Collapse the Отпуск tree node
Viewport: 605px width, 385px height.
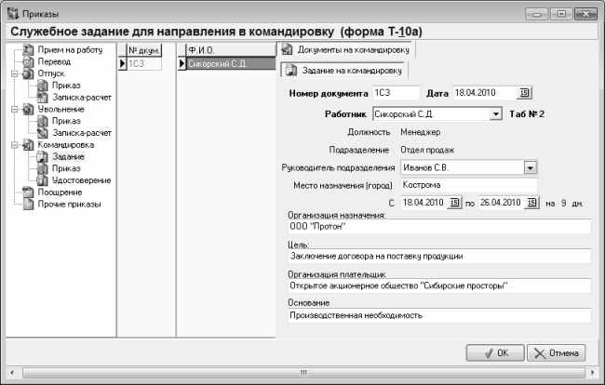14,73
